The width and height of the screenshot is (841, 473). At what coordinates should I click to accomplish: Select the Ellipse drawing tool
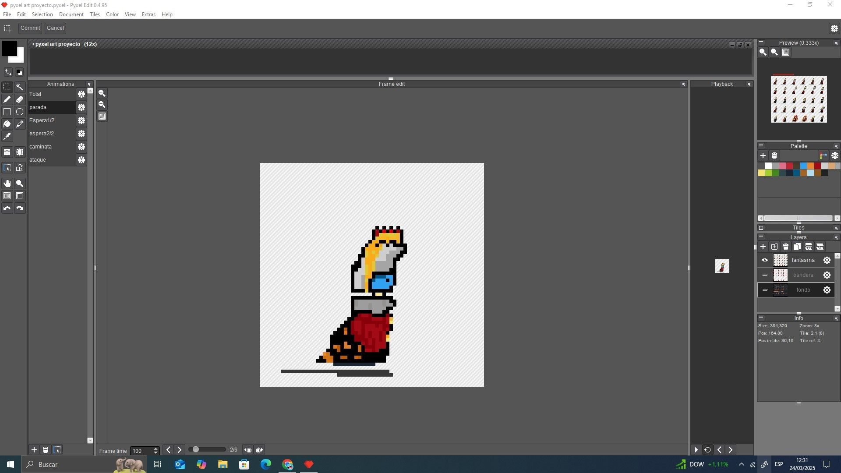coord(20,112)
